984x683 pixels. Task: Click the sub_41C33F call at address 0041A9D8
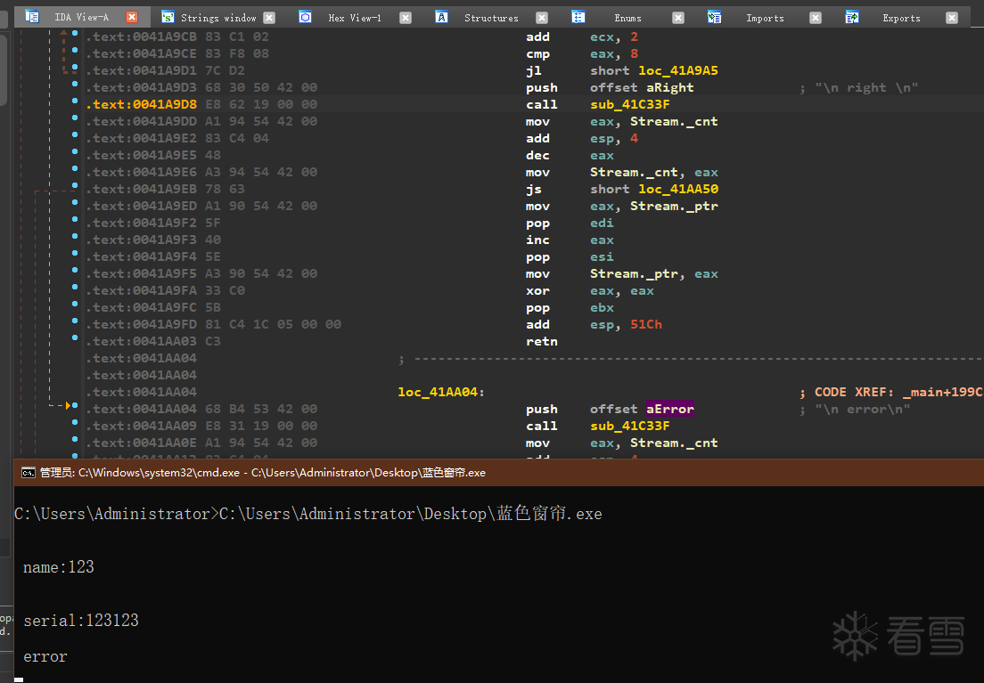[x=629, y=104]
